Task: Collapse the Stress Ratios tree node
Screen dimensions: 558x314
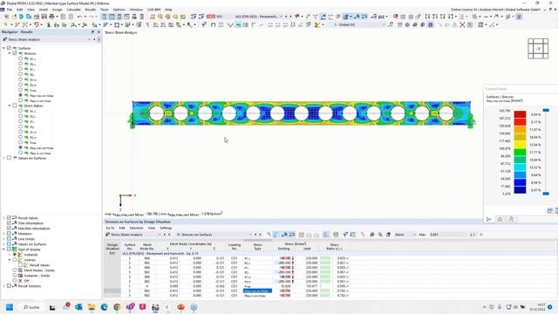Action: coord(10,106)
